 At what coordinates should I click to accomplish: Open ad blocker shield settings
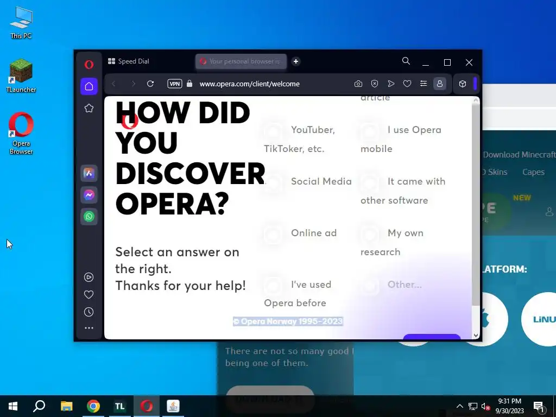(375, 84)
